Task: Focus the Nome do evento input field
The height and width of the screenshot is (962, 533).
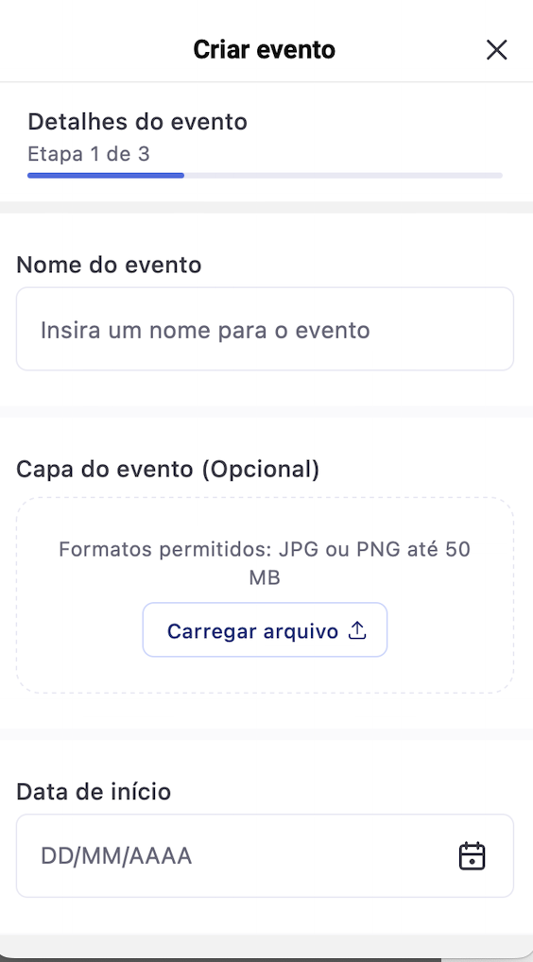Action: tap(265, 329)
